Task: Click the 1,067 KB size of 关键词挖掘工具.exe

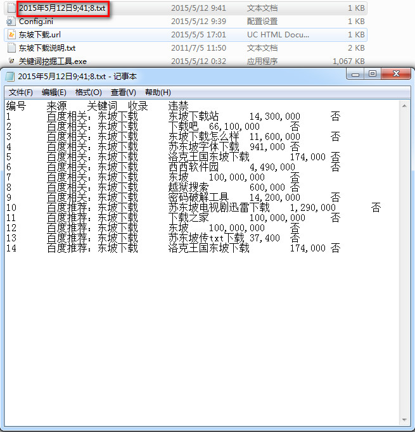Action: click(348, 61)
